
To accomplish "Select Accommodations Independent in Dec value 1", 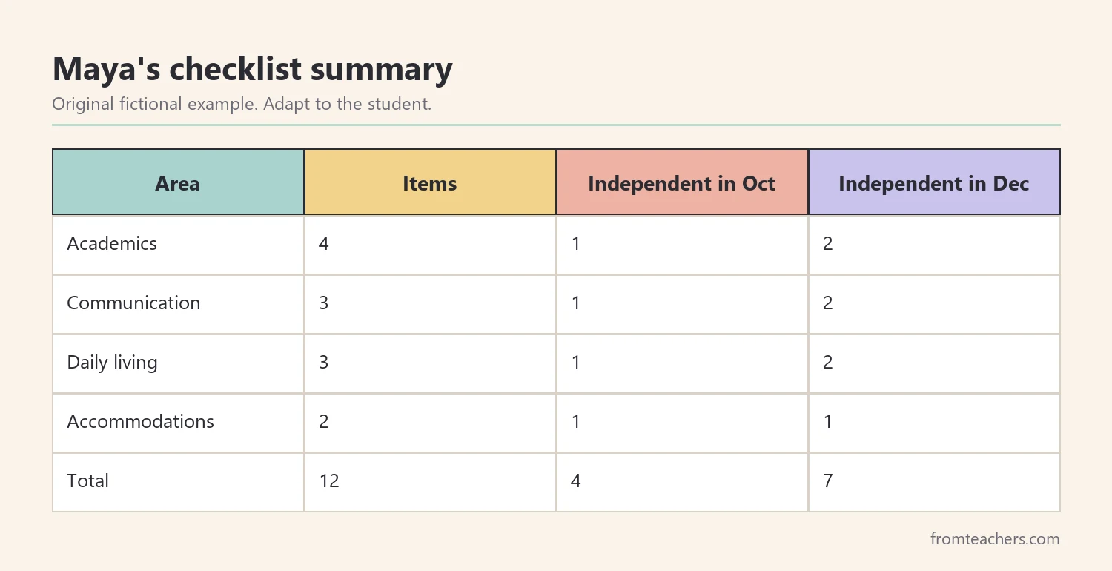I will (x=828, y=422).
